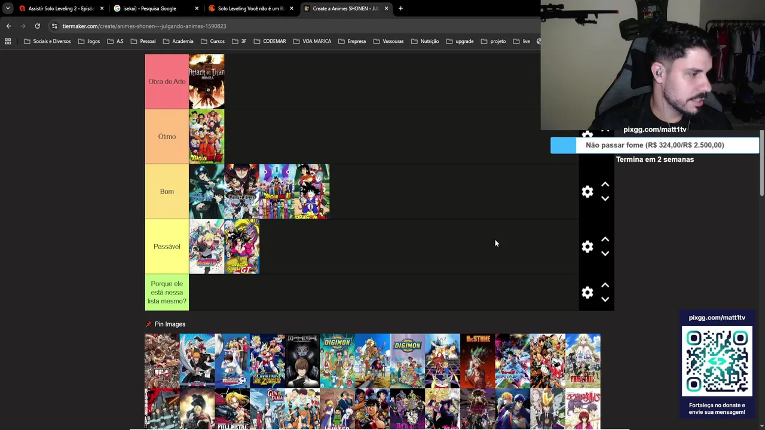The image size is (765, 430).
Task: Pick the Fairy Tail image from the pool
Action: pos(583,361)
